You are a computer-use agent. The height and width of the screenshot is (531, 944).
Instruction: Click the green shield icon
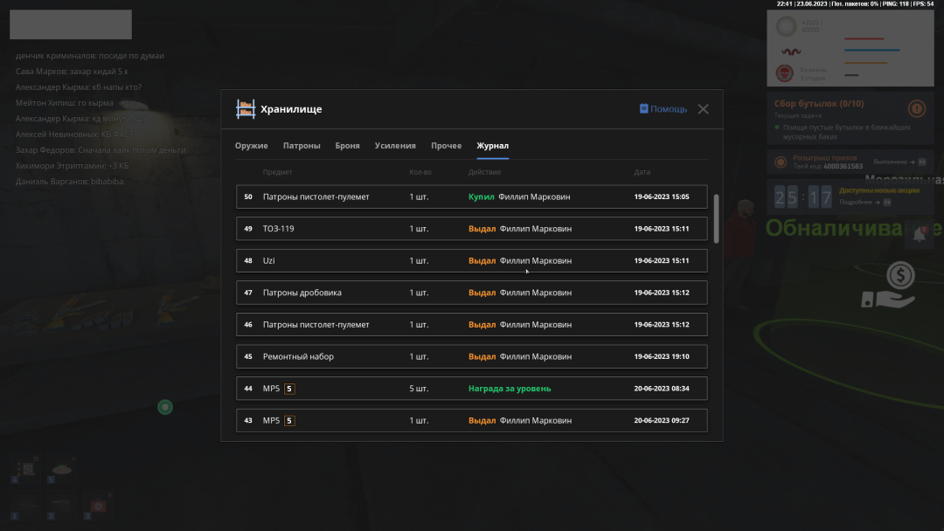(x=164, y=407)
